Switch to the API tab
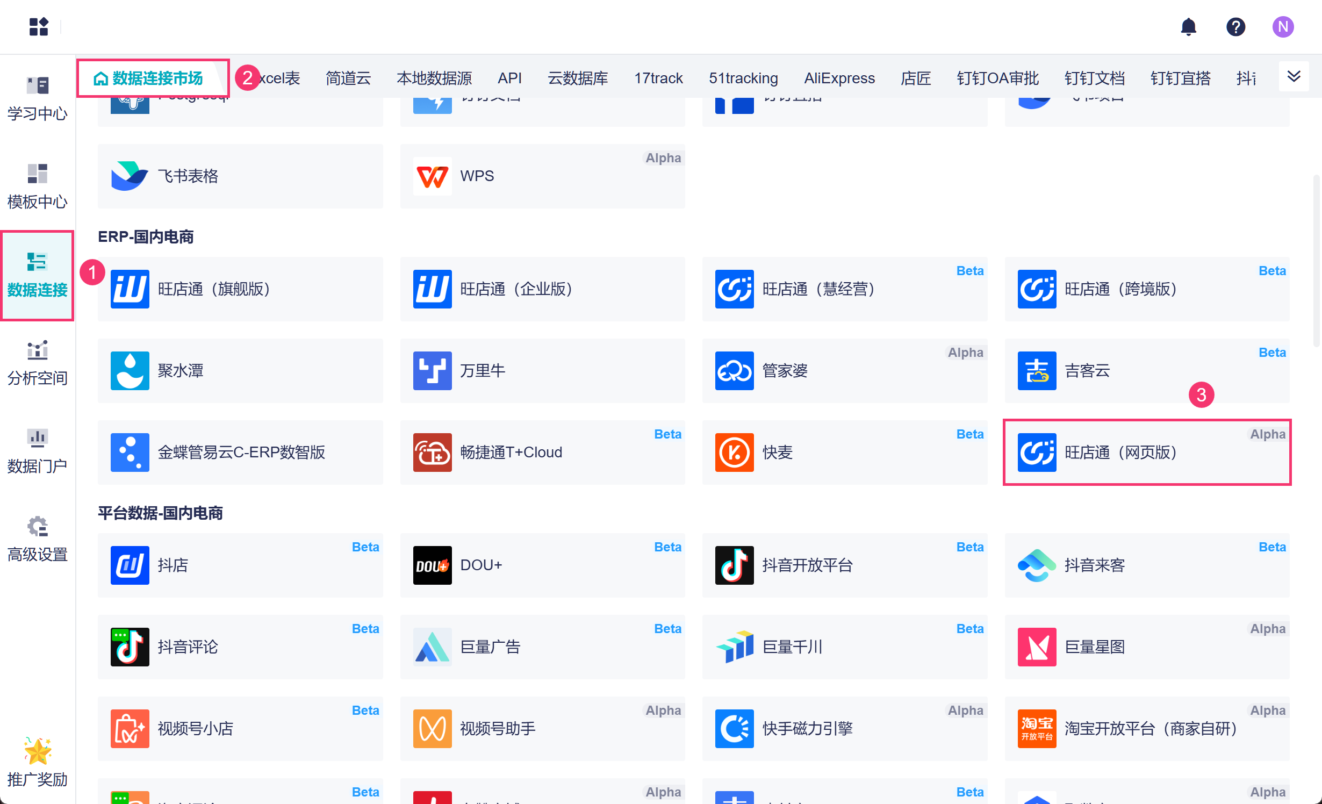Screen dimensions: 1322x804 pos(509,78)
